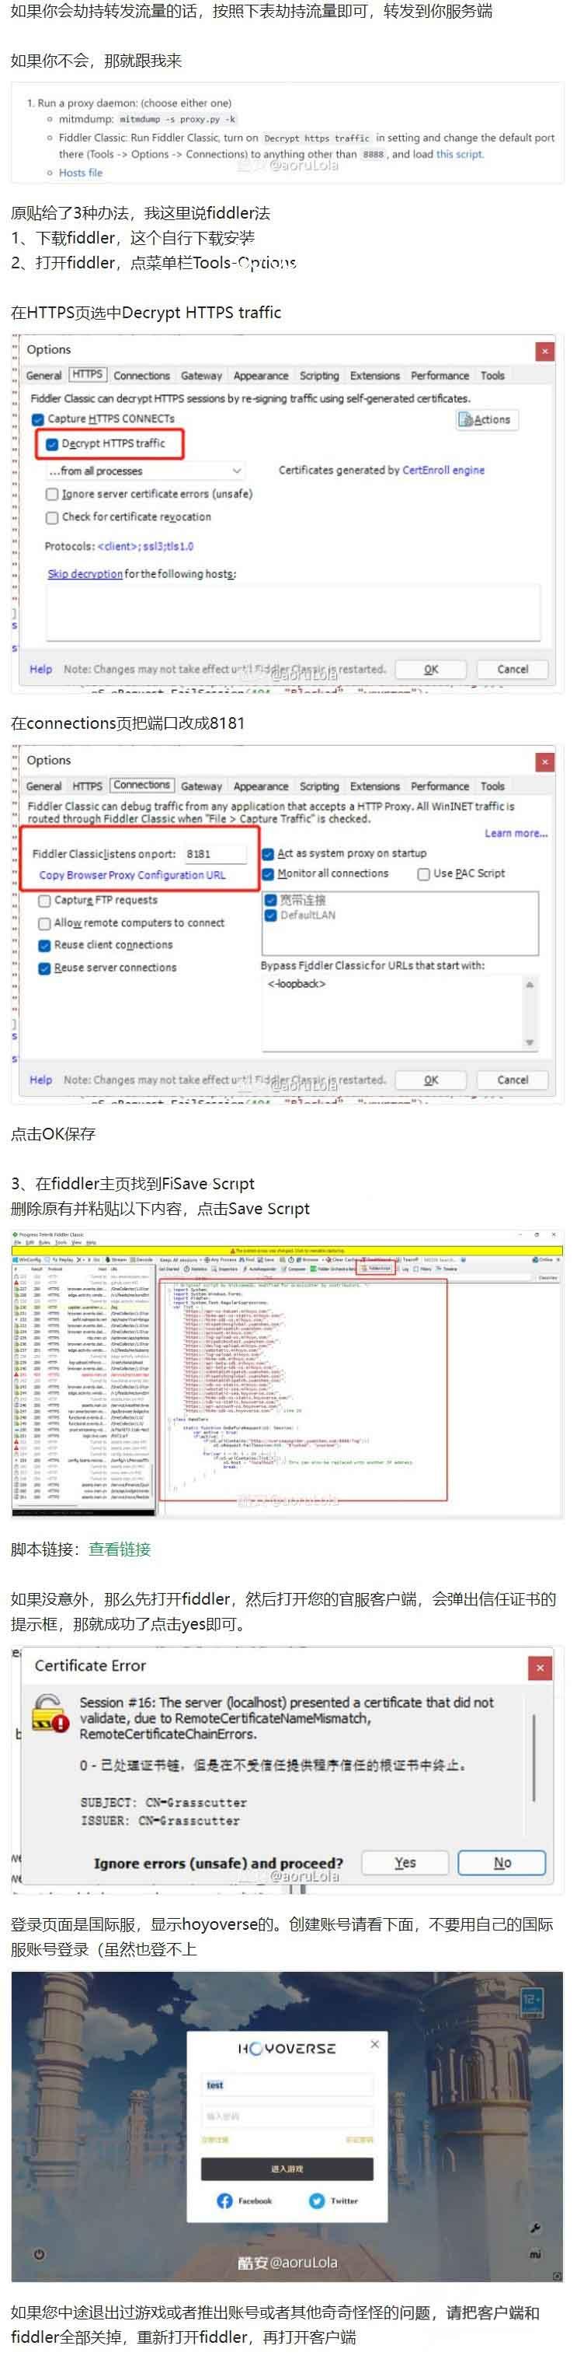Click WinConfig in the Fiddler toolbar
The width and height of the screenshot is (577, 2356).
26,1259
